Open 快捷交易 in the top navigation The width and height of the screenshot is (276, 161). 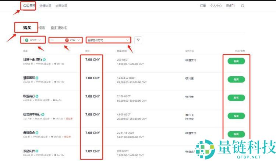click(x=46, y=6)
